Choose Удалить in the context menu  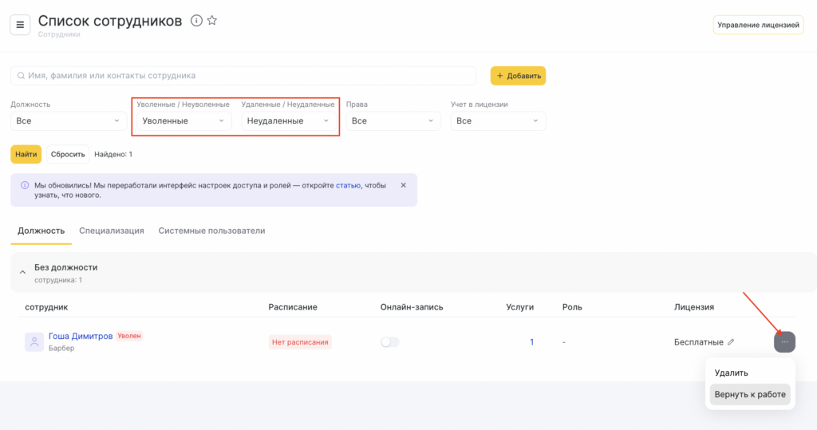pyautogui.click(x=732, y=373)
